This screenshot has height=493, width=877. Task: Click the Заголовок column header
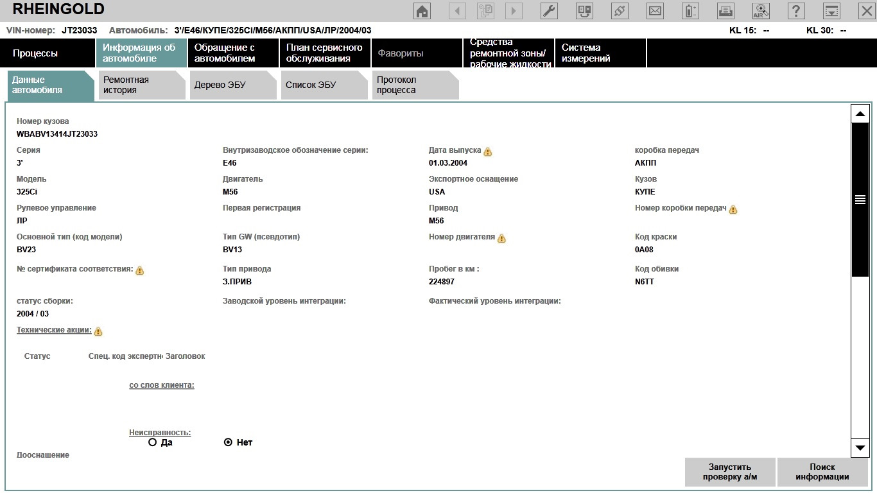click(x=186, y=356)
